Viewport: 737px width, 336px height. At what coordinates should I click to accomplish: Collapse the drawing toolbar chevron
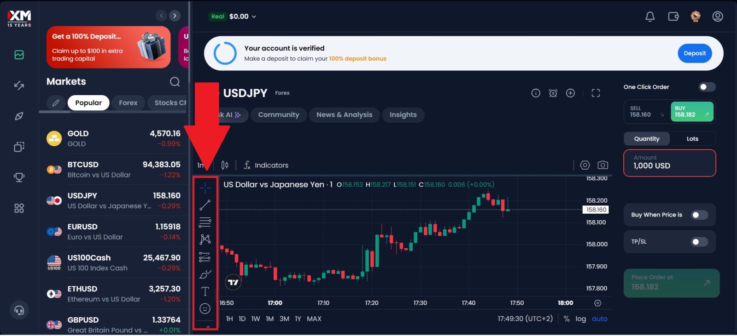pyautogui.click(x=208, y=326)
